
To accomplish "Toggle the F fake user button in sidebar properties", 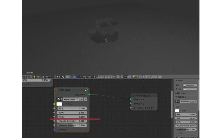I will click(195, 102).
